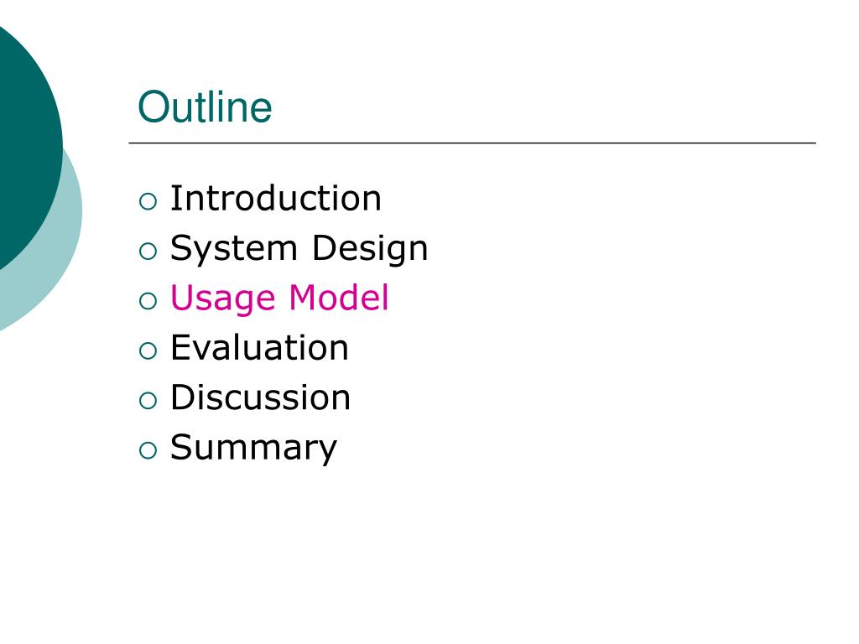
Task: Select the Summary bullet text
Action: (x=253, y=448)
